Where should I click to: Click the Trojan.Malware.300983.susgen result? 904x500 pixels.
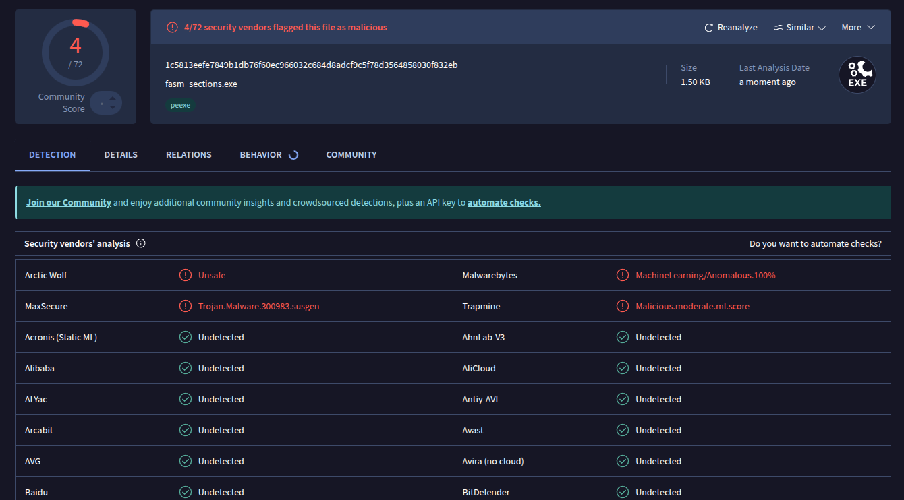click(x=259, y=306)
